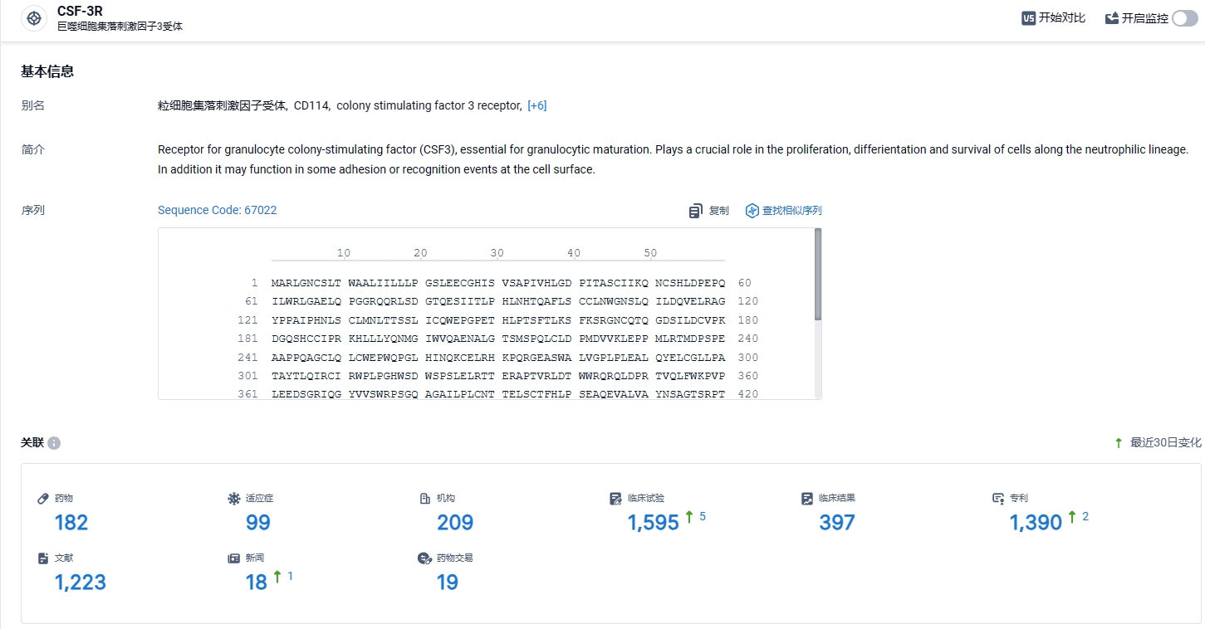Click the monitoring folder icon
This screenshot has height=629, width=1205.
pyautogui.click(x=1112, y=18)
